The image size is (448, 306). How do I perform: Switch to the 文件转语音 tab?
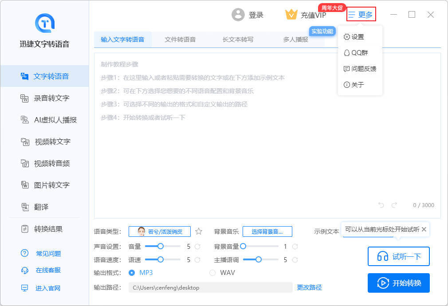tap(180, 39)
